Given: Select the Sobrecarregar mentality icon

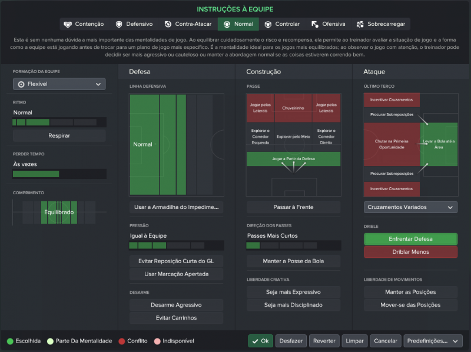Looking at the screenshot, I should (x=360, y=24).
